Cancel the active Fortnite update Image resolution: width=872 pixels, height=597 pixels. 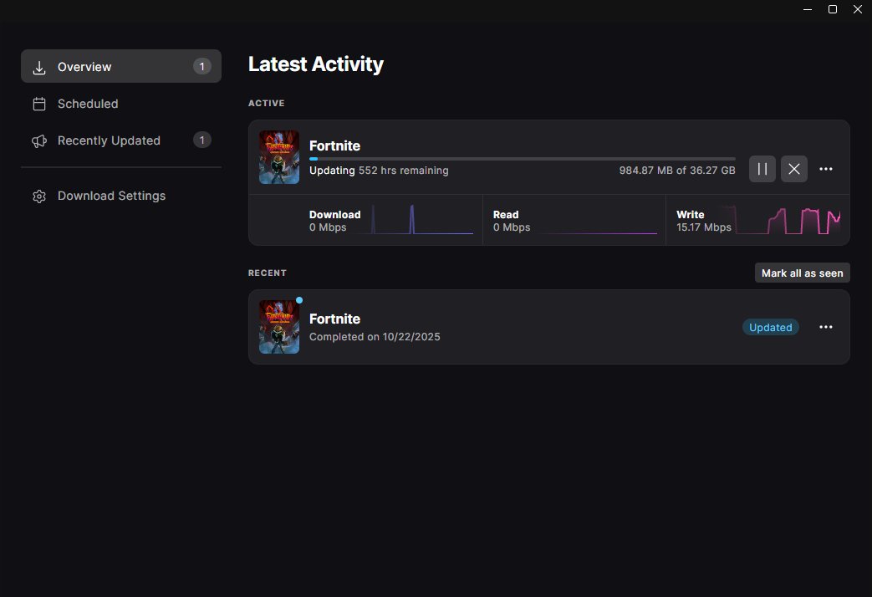point(794,169)
